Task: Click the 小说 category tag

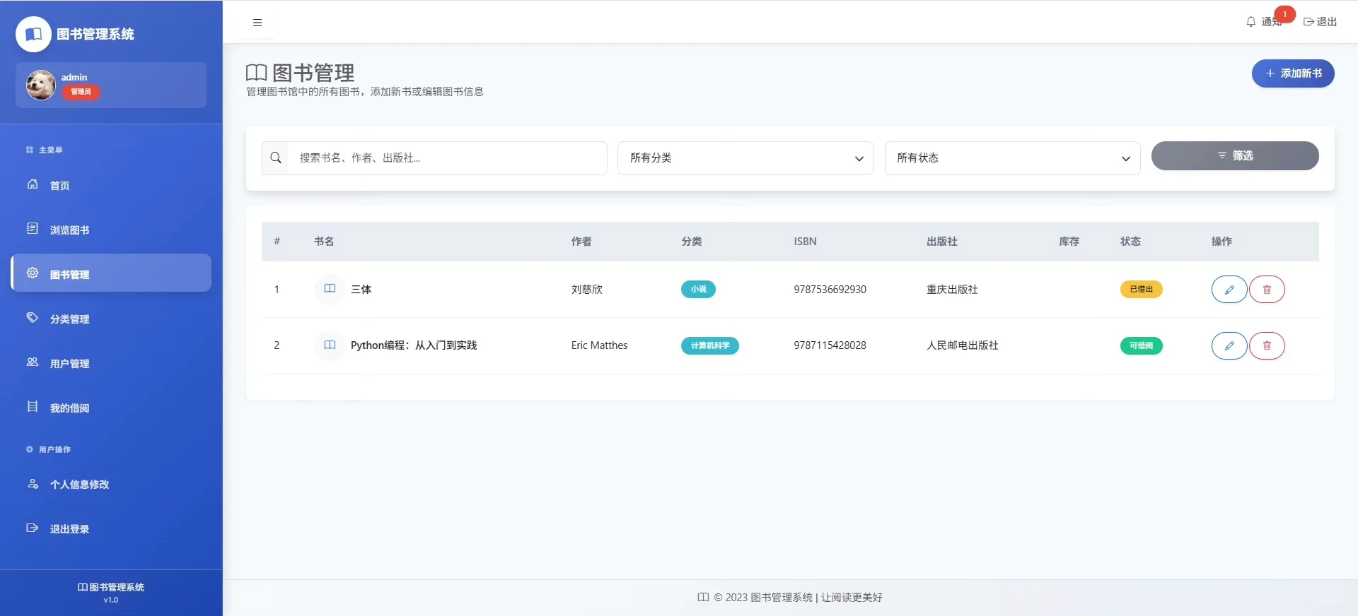Action: [x=698, y=289]
